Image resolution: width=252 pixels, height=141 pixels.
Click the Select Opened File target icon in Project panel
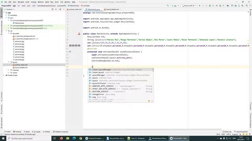pyautogui.click(x=52, y=9)
